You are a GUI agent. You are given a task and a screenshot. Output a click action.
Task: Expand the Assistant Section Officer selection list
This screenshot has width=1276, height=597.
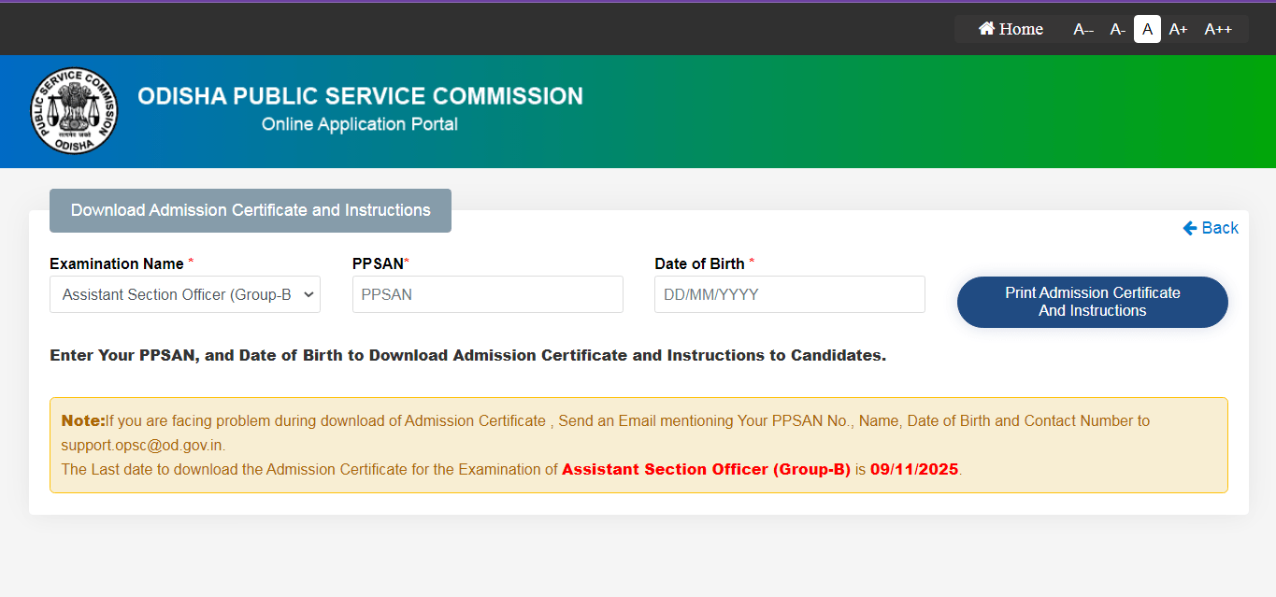coord(184,294)
